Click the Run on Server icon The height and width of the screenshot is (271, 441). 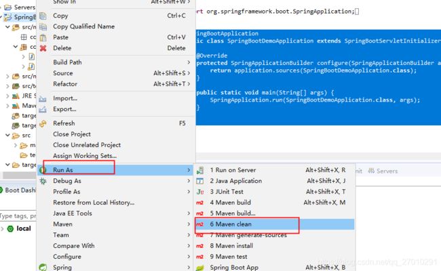tap(200, 170)
